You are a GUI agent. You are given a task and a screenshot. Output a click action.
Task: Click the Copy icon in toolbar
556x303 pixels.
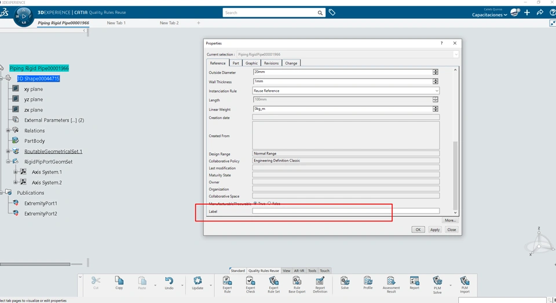click(x=119, y=280)
